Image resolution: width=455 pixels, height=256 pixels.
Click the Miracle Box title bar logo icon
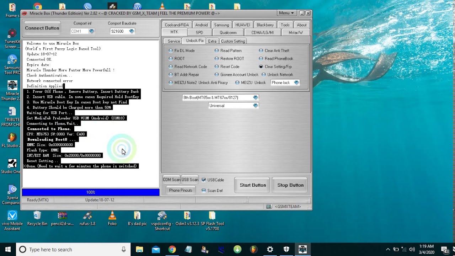tap(25, 14)
